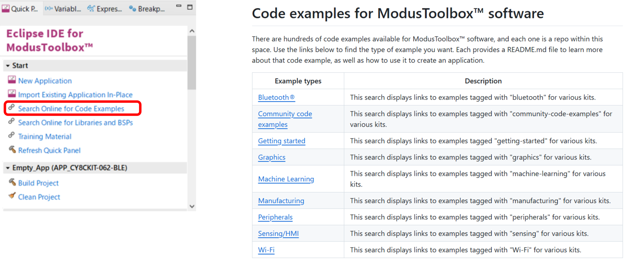Open the Expressions tab
Screen dimensions: 634x263
point(105,9)
